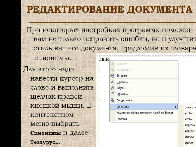Click the word лицо in the document
Image resolution: width=196 pixels, height=147 pixels.
click(x=104, y=59)
